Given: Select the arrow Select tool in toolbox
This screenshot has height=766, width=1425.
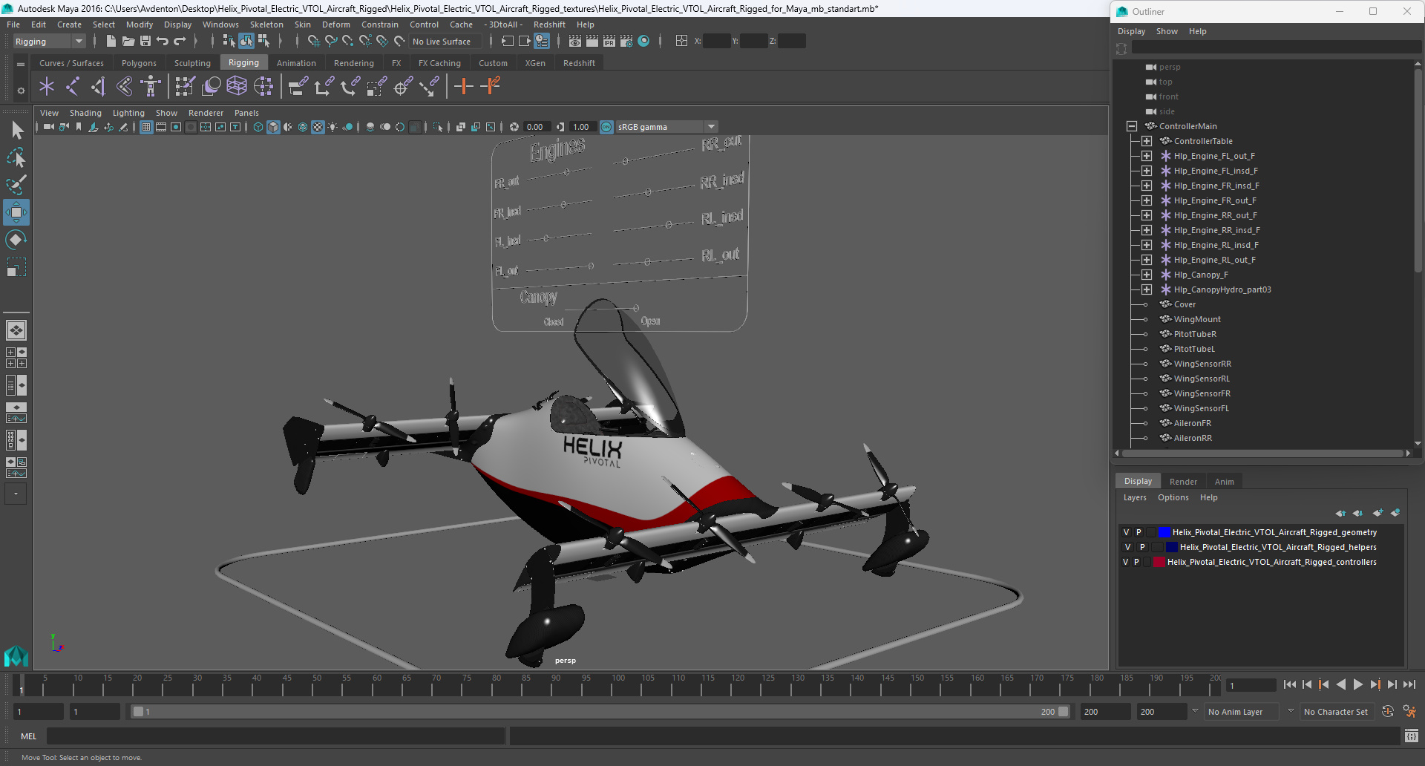Looking at the screenshot, I should click(16, 131).
